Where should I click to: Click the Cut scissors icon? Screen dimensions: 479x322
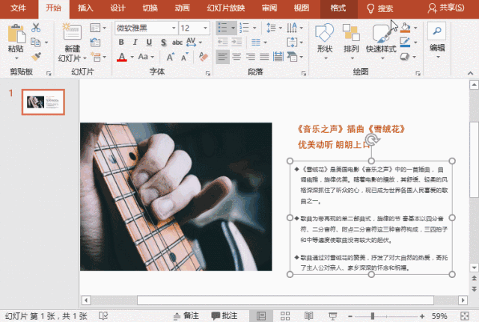point(36,28)
